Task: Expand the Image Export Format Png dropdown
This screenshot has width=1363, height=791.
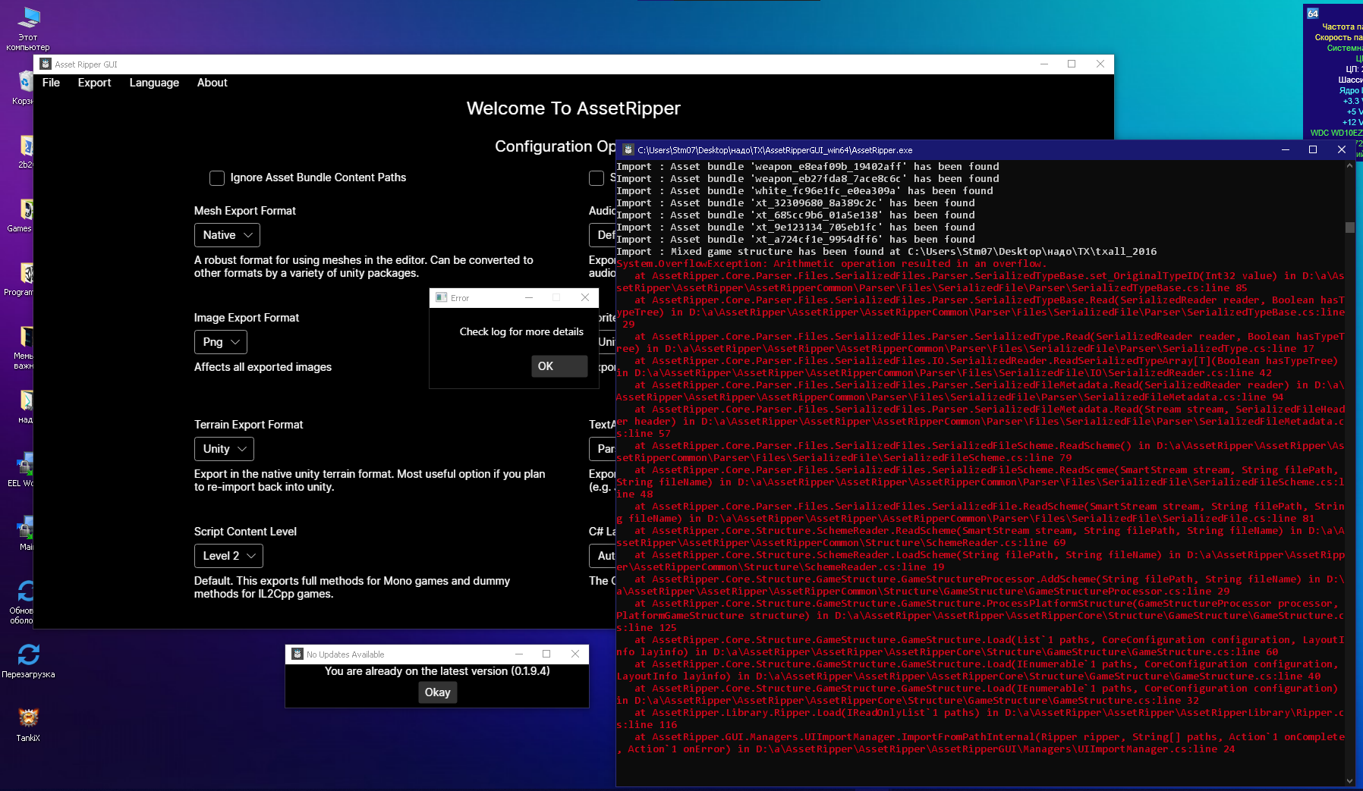Action: click(221, 342)
